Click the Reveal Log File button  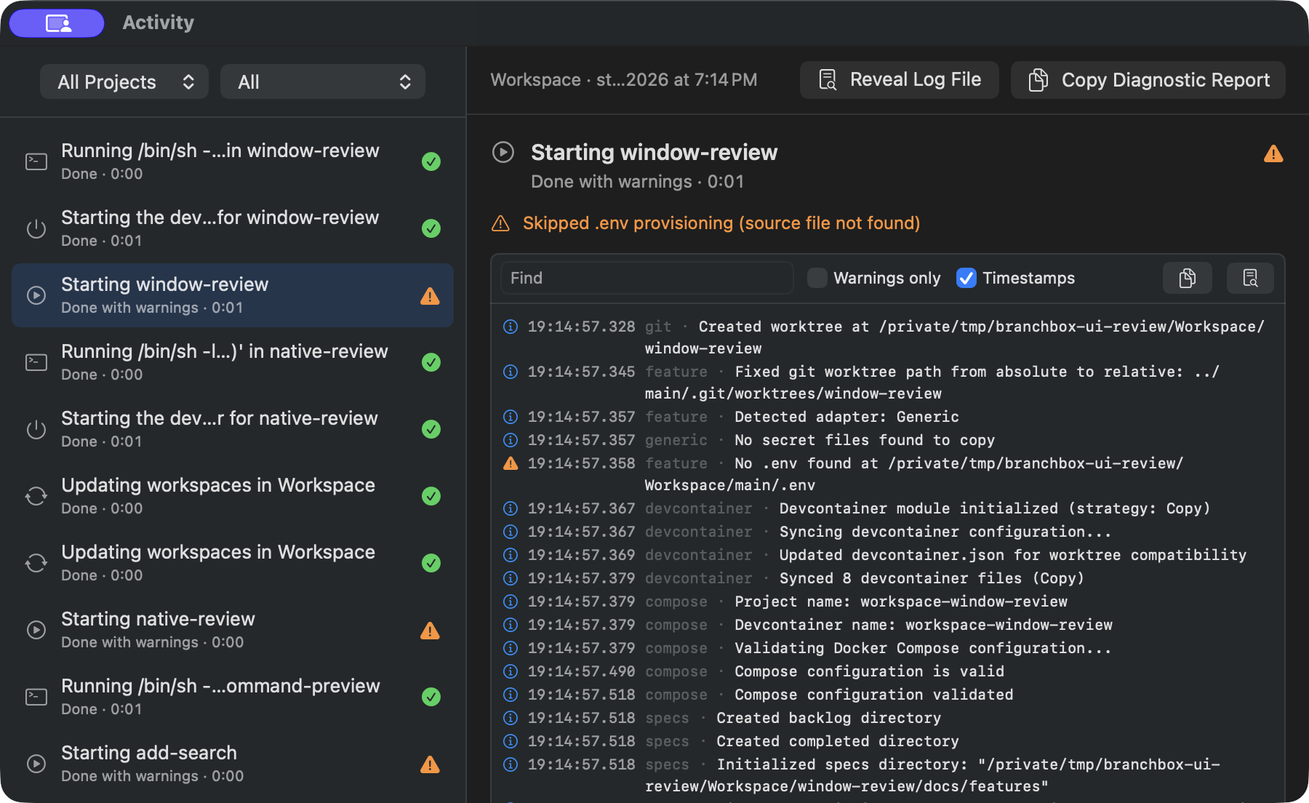900,80
